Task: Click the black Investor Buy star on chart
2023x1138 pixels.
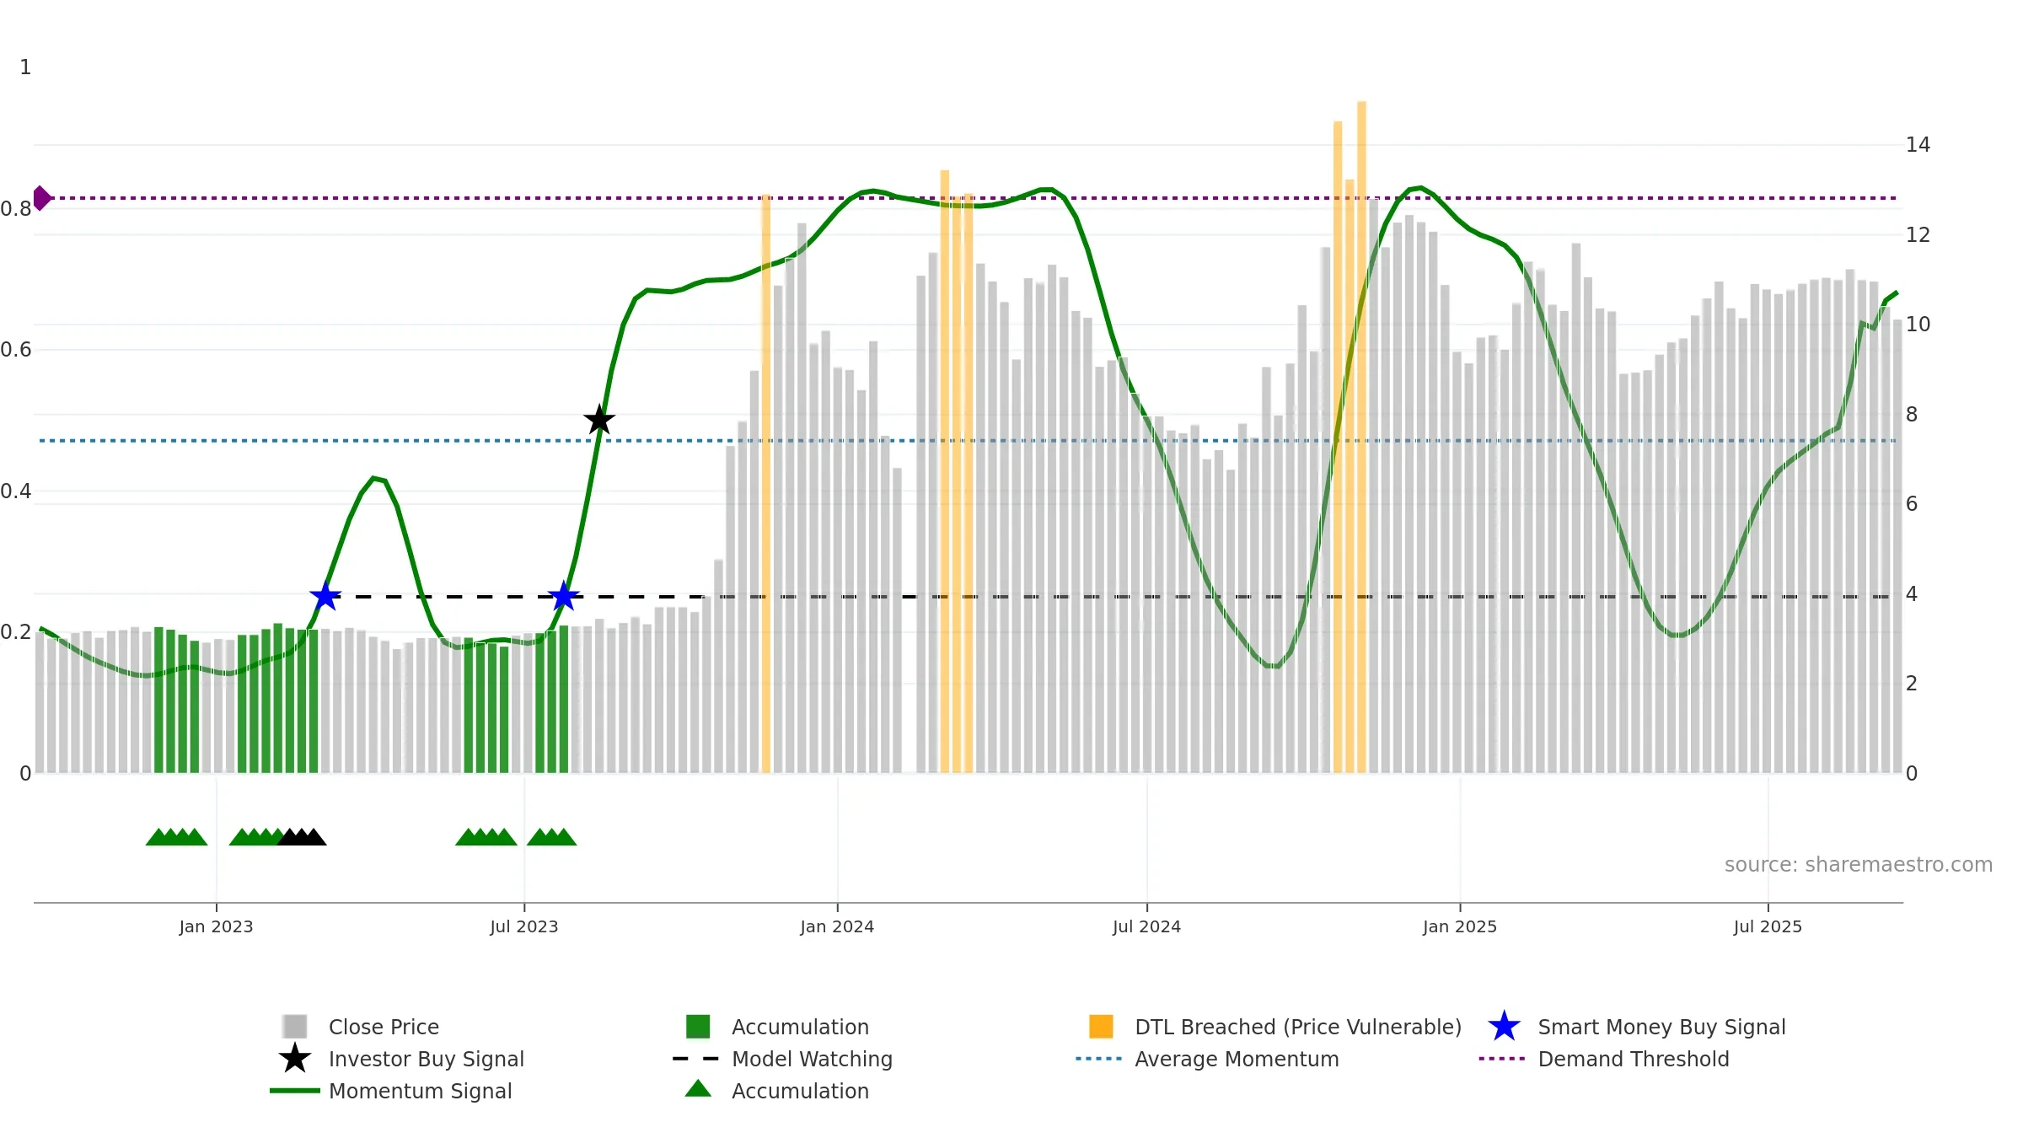Action: tap(599, 420)
